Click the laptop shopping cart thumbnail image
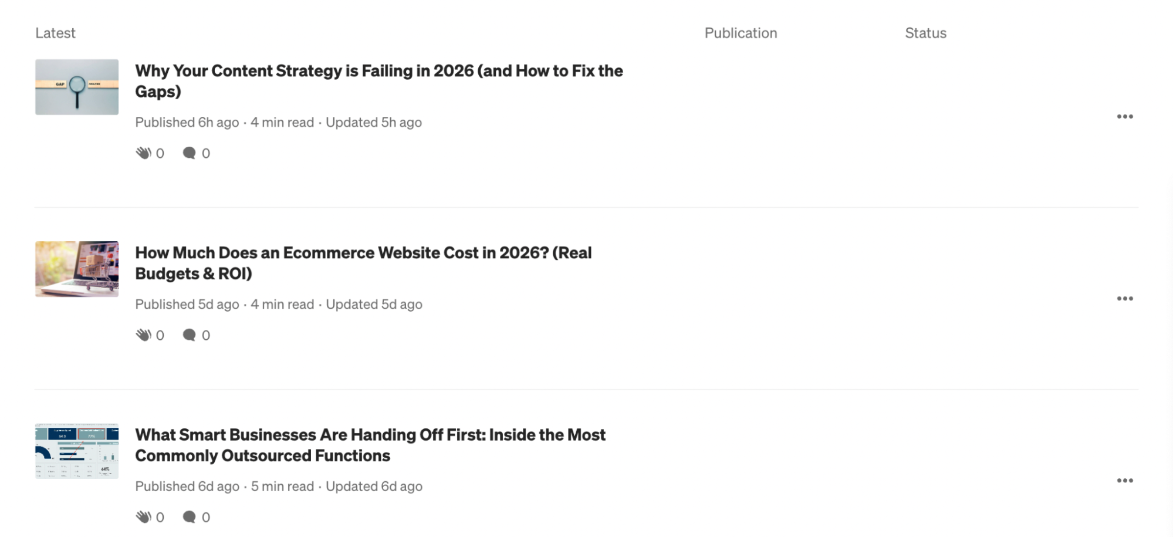This screenshot has height=537, width=1173. tap(76, 269)
